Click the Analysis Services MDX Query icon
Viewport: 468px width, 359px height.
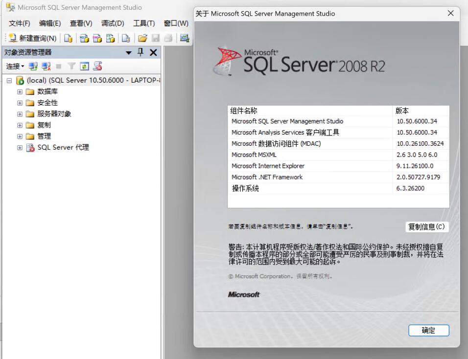click(84, 38)
